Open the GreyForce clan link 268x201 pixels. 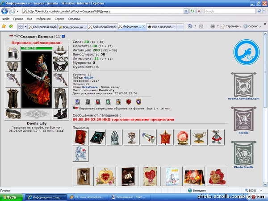[90, 87]
